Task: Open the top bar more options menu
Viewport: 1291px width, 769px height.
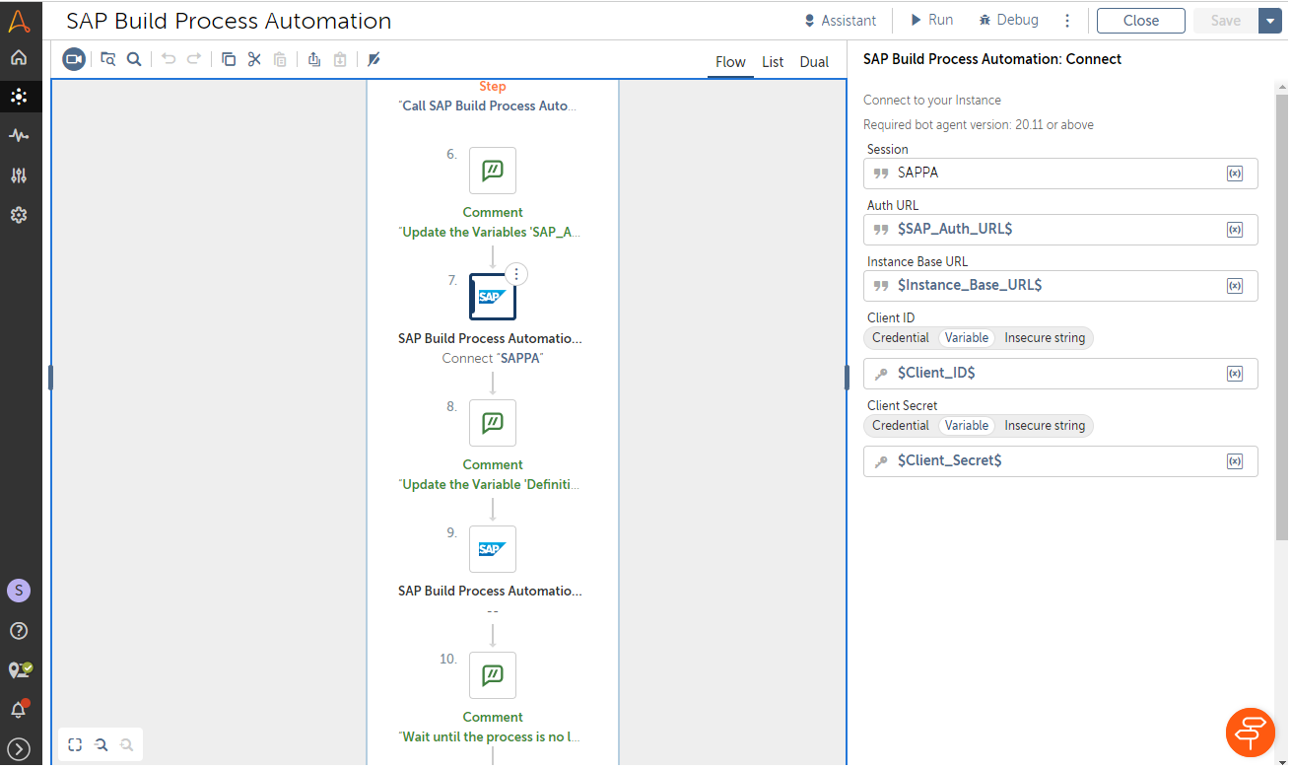Action: point(1067,21)
